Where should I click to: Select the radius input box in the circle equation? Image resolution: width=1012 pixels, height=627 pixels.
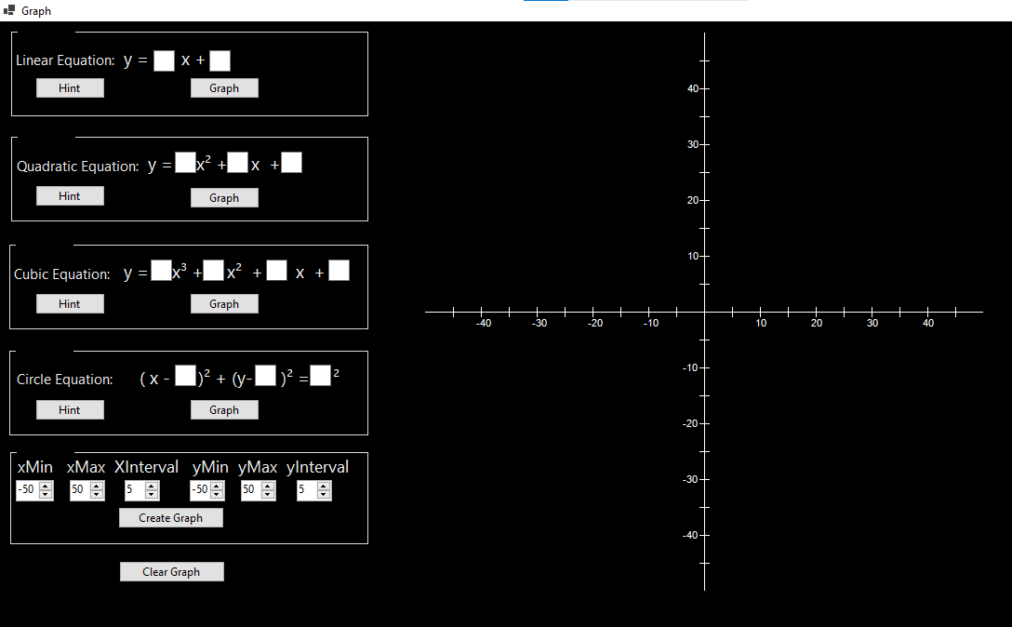pyautogui.click(x=320, y=375)
